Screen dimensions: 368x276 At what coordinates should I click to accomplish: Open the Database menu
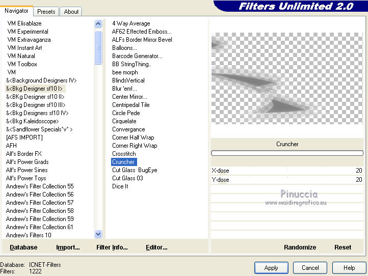point(23,247)
